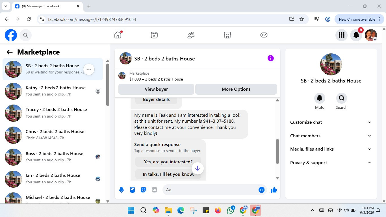This screenshot has width=386, height=217.
Task: Open Windows Search from the taskbar
Action: click(x=144, y=210)
